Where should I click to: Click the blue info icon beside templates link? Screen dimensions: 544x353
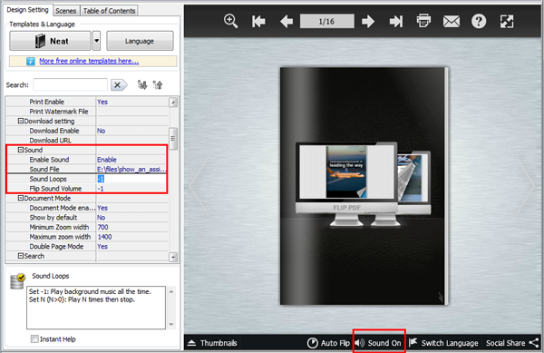coord(31,62)
